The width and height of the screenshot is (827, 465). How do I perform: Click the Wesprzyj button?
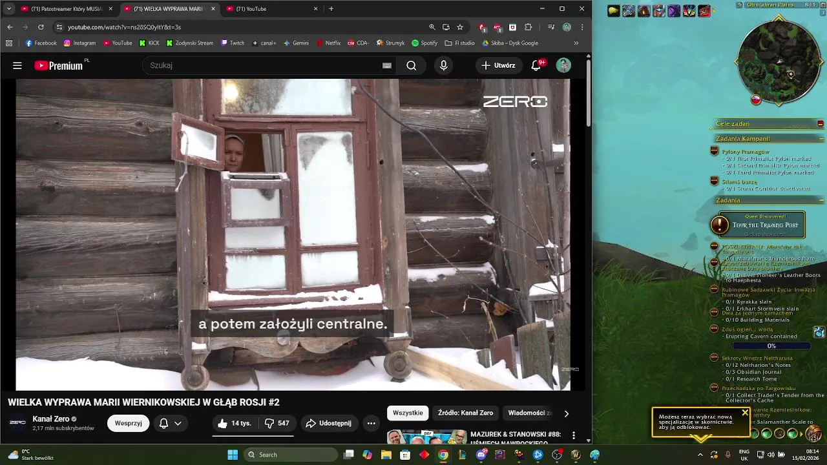pyautogui.click(x=129, y=423)
